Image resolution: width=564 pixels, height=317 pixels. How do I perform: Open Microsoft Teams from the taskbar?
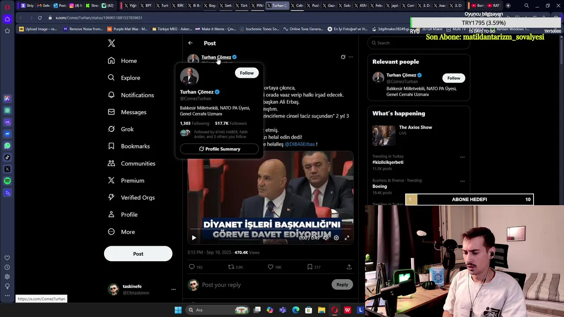[x=283, y=310]
